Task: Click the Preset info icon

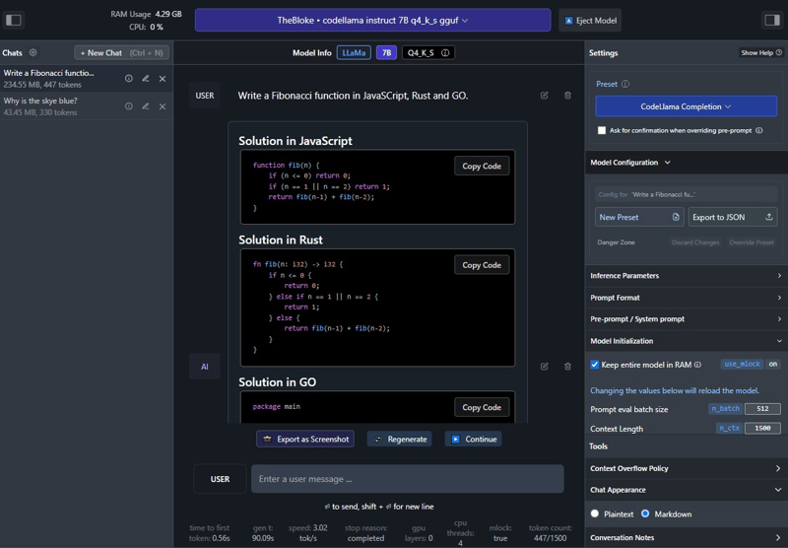Action: pos(625,84)
